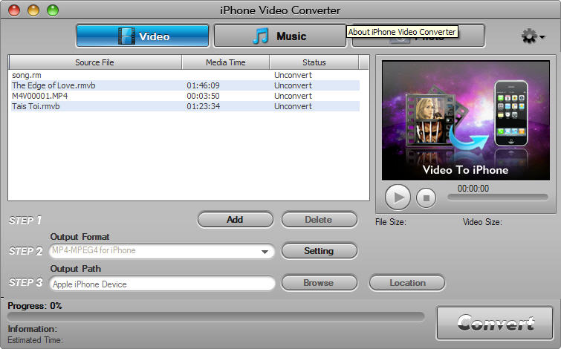Screen dimensions: 561x349
Task: Click media time 01:46:09
Action: (x=203, y=85)
